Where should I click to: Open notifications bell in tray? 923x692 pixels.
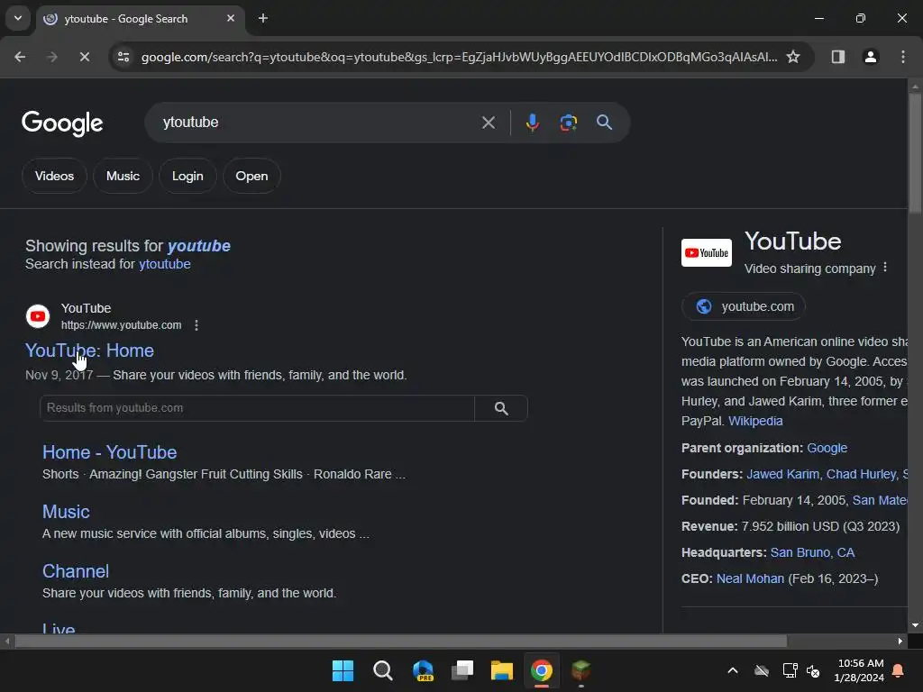[899, 670]
